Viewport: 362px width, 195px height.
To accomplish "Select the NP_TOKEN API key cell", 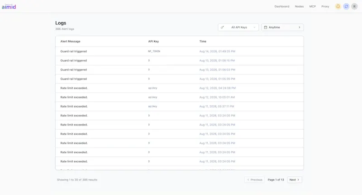I will coord(154,51).
